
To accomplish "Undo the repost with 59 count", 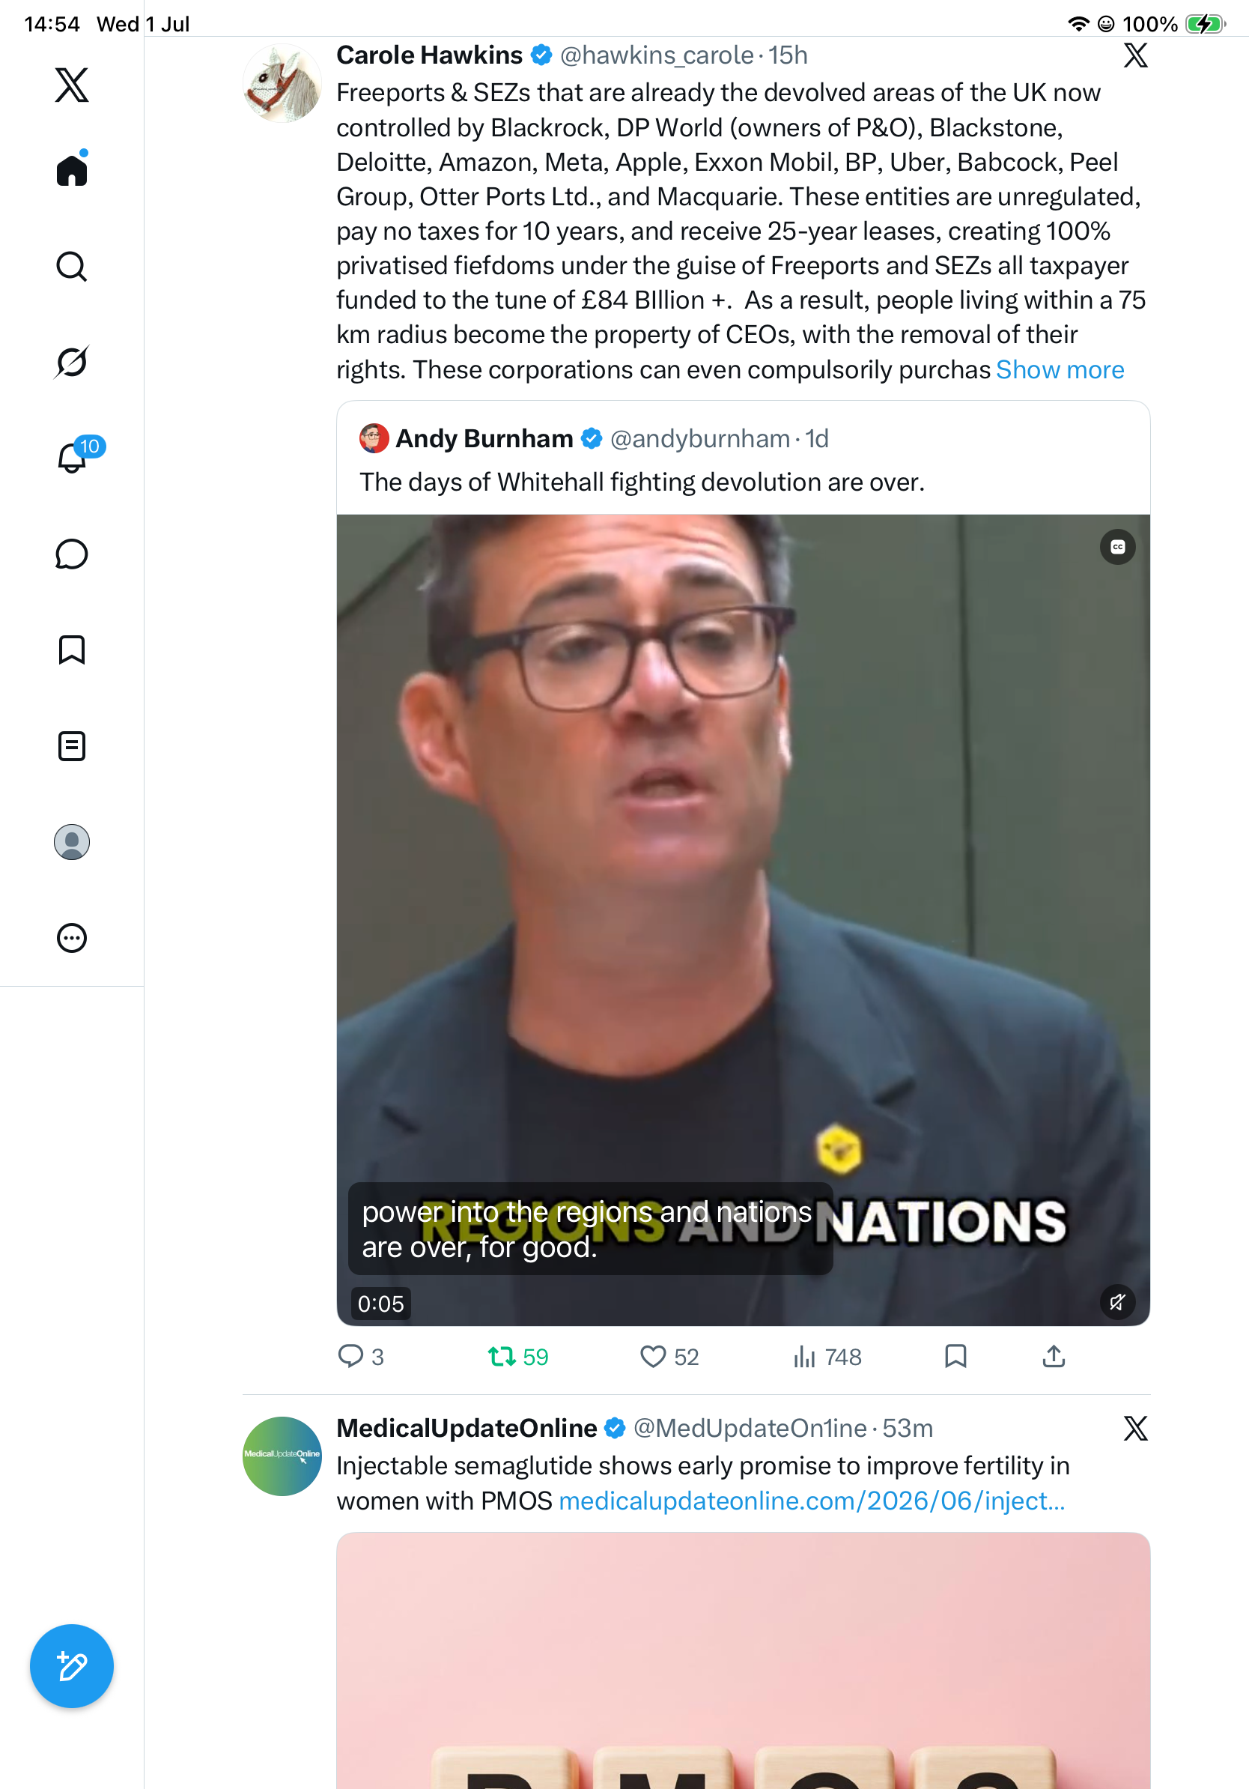I will pos(518,1357).
